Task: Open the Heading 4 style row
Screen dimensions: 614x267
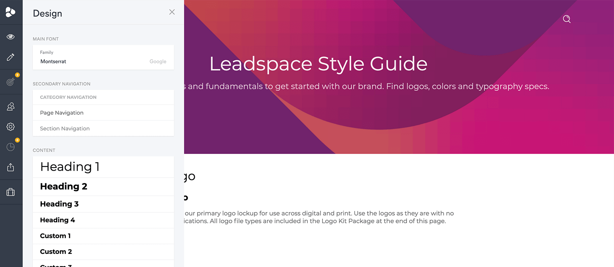Action: pyautogui.click(x=103, y=220)
